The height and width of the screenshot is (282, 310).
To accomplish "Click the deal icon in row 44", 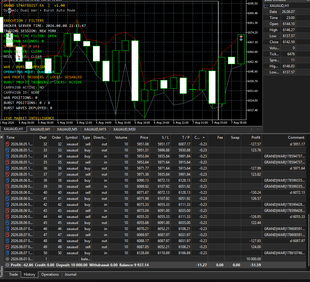I will tap(7, 217).
